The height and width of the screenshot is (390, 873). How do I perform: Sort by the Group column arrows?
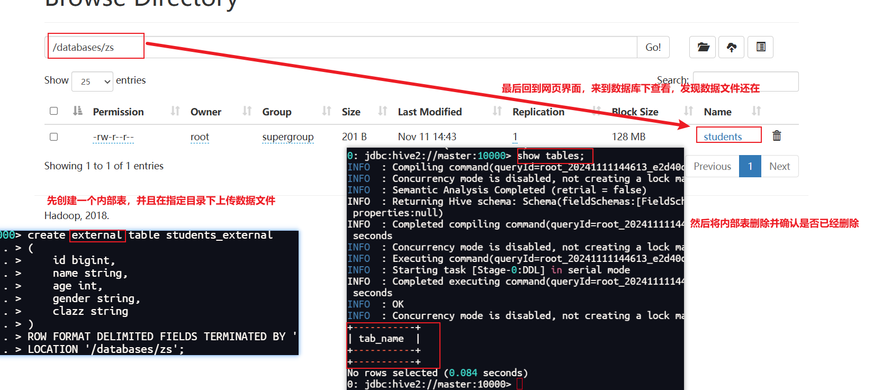coord(327,111)
